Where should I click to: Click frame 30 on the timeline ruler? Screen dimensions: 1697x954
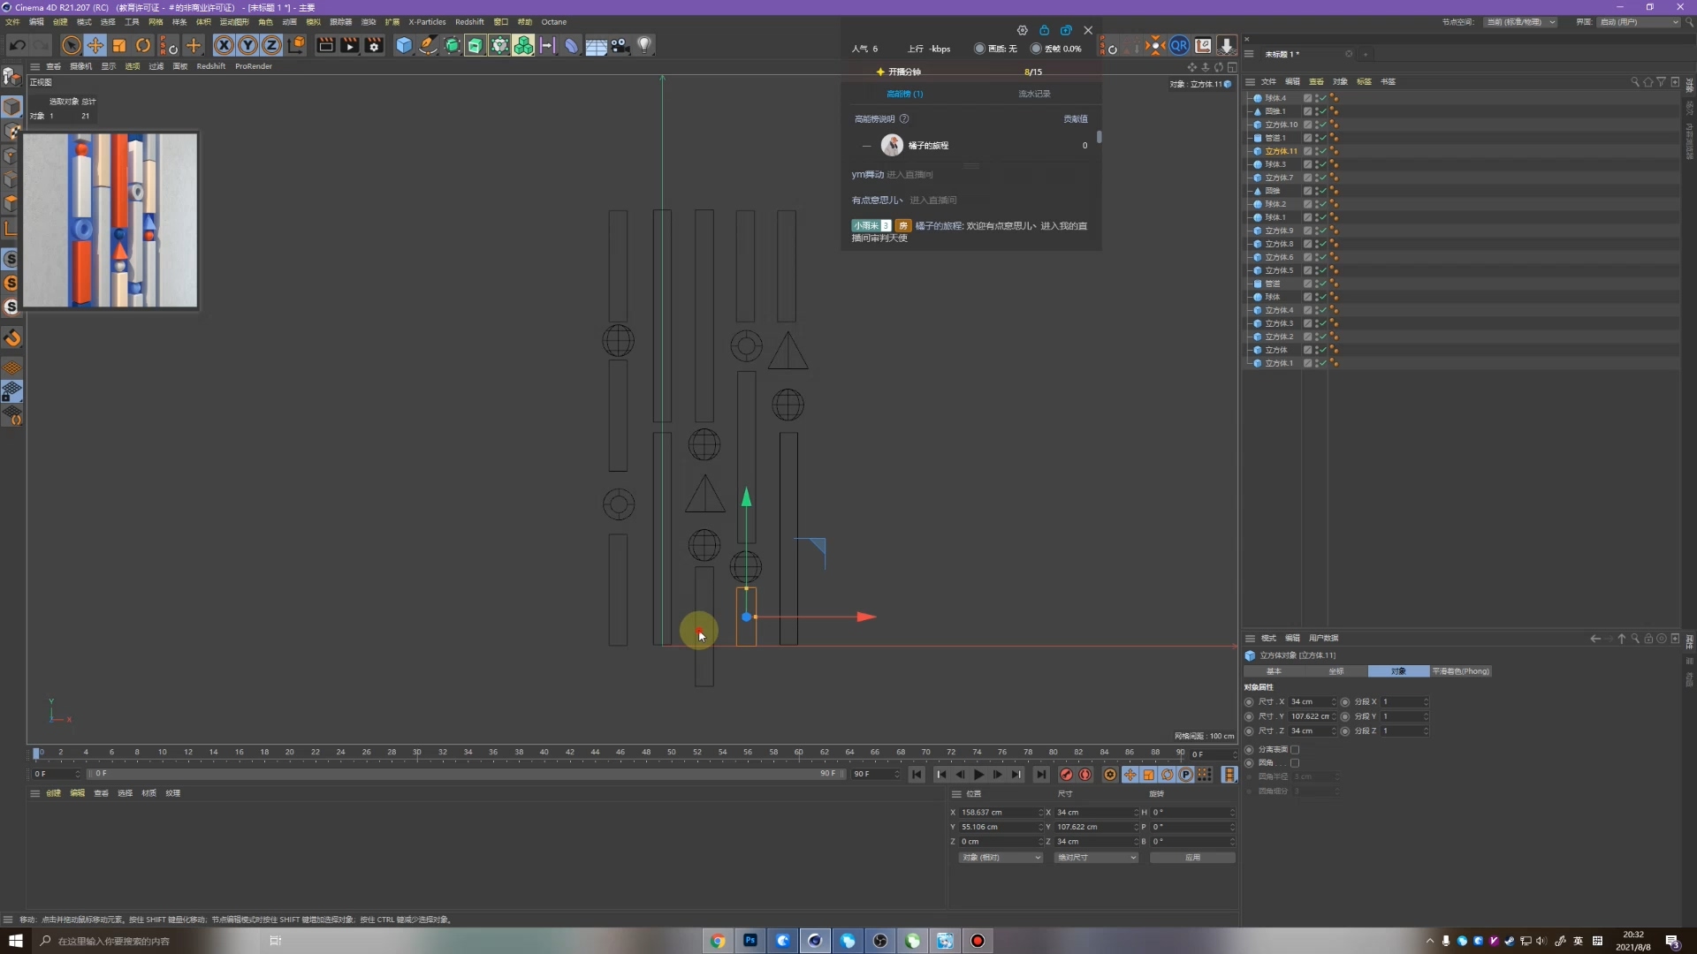coord(416,753)
